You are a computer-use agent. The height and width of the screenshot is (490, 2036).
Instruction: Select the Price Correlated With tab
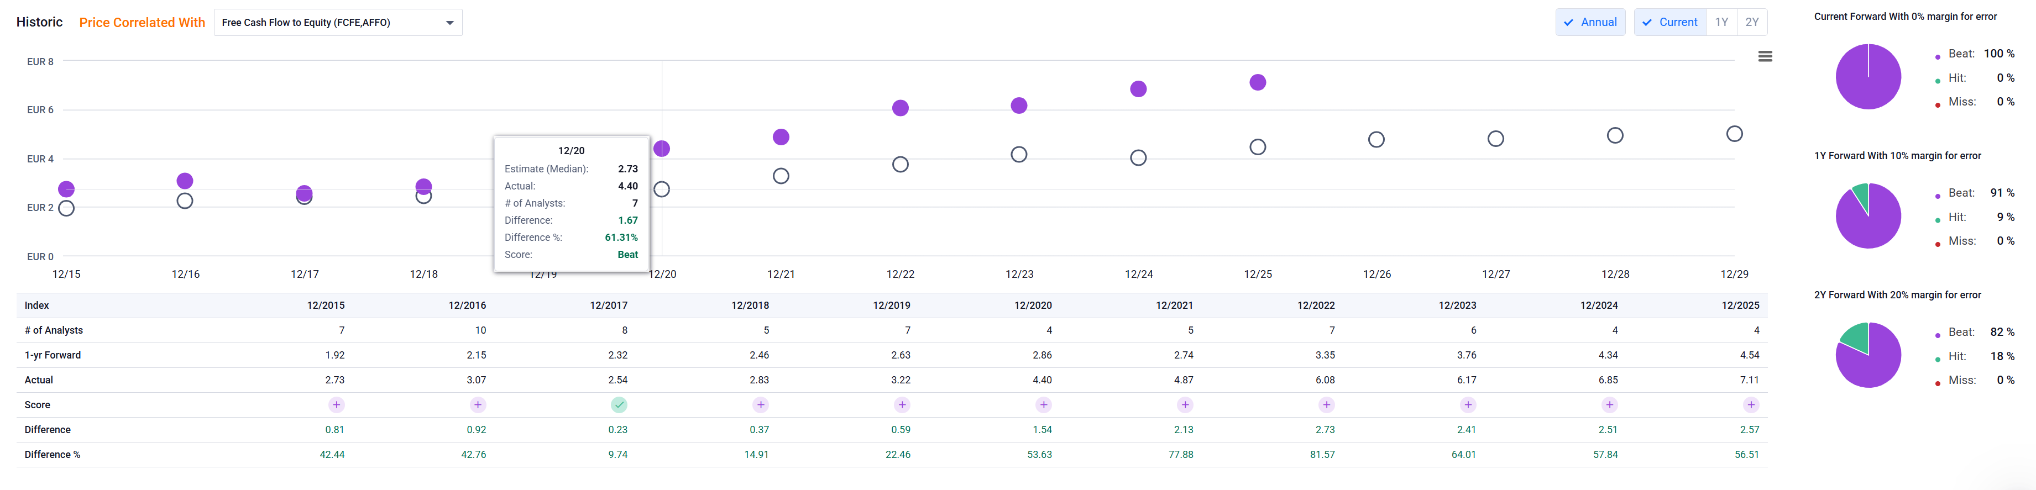[142, 22]
